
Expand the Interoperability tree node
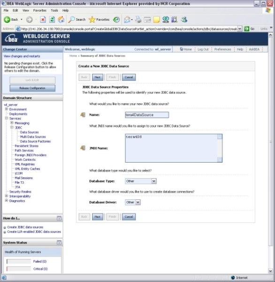pos(7,196)
